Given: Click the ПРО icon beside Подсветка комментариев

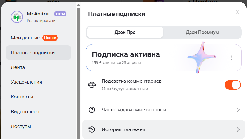Looking at the screenshot, I should [92, 85].
